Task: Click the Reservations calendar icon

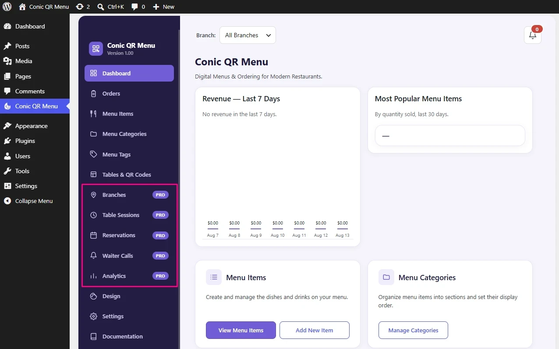Action: coord(93,235)
